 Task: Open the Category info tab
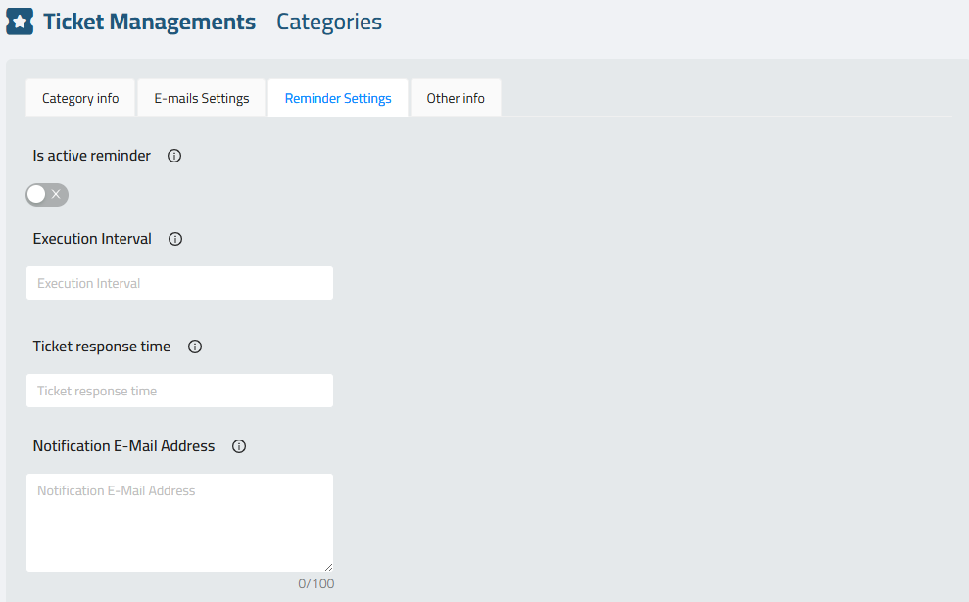[x=80, y=98]
